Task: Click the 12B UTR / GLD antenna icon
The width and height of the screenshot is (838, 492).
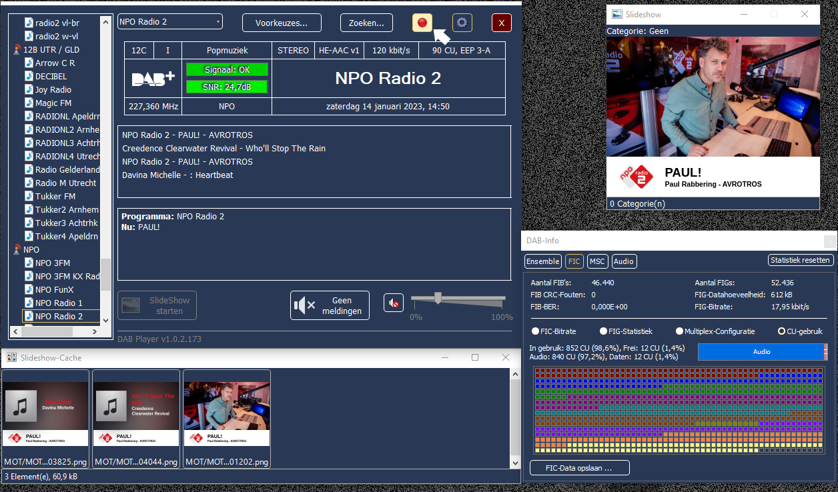Action: pos(17,50)
